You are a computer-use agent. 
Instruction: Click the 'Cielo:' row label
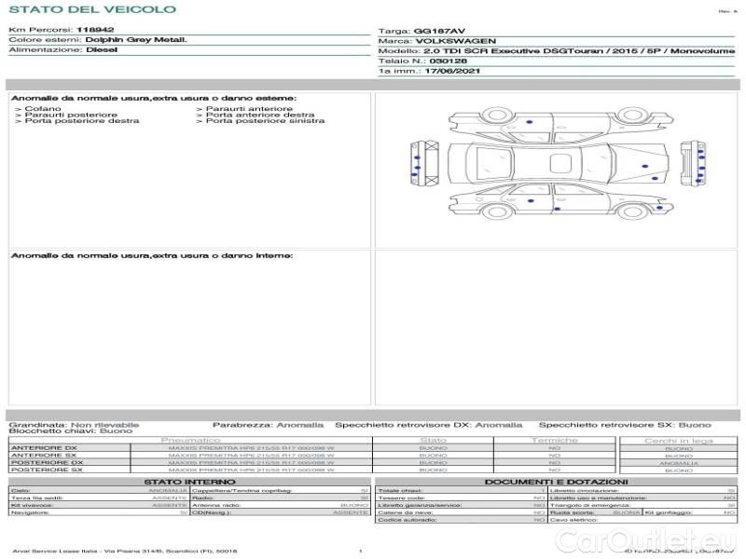20,491
